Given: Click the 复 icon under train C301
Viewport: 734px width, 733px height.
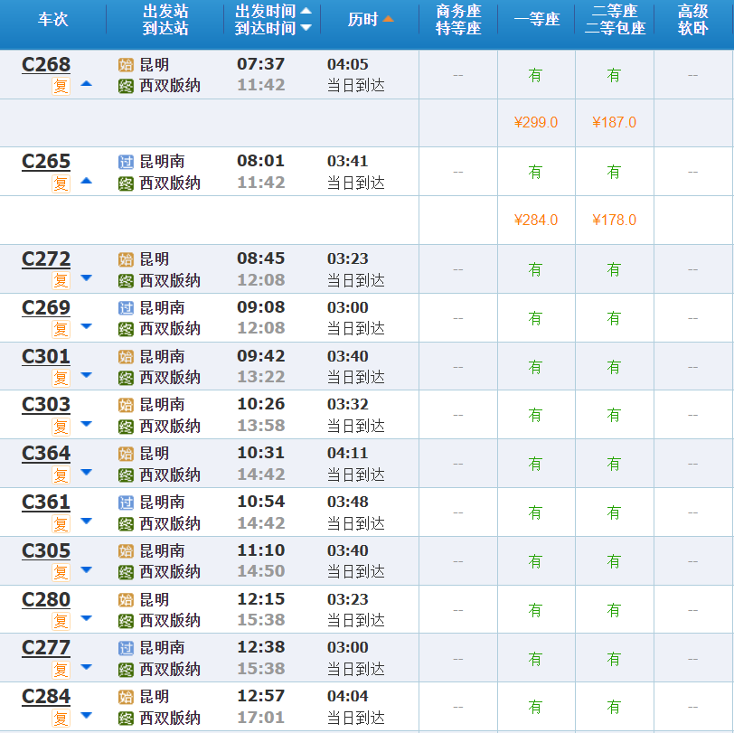Looking at the screenshot, I should (x=61, y=378).
